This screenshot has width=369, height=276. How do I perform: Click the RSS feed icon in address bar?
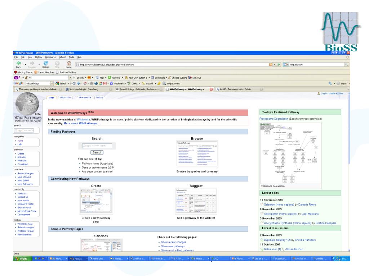click(271, 65)
